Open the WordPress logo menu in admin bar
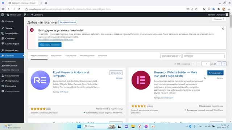Image resolution: width=232 pixels, height=130 pixels. tap(3, 15)
